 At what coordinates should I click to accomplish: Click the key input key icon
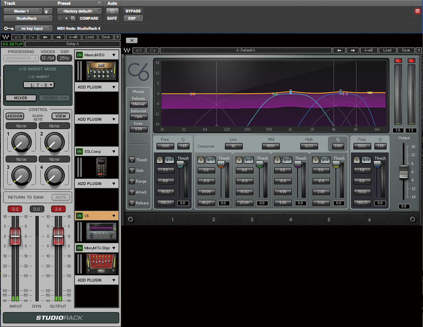pos(8,29)
